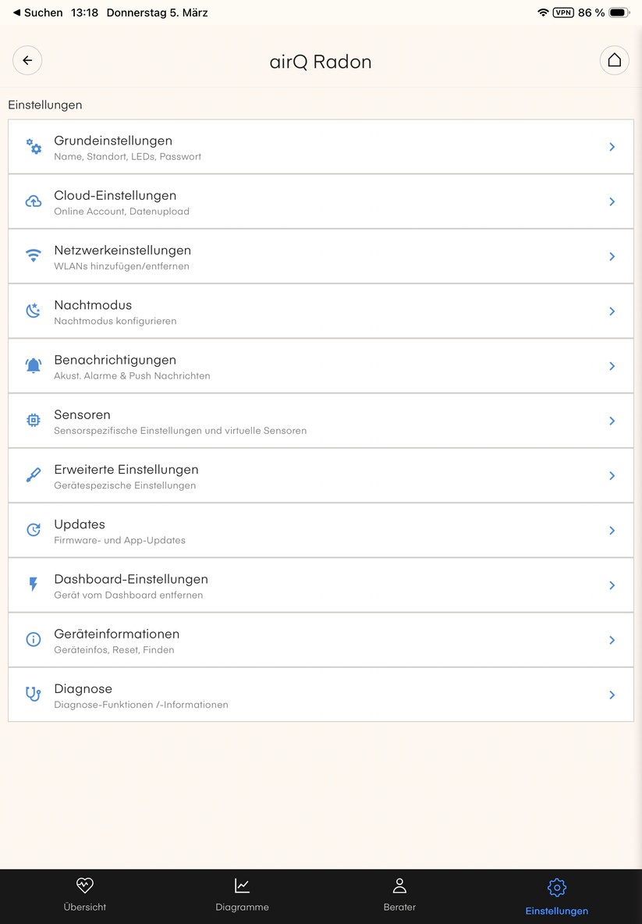Click the line chart icon in bottom bar
Image resolution: width=642 pixels, height=924 pixels.
[242, 885]
